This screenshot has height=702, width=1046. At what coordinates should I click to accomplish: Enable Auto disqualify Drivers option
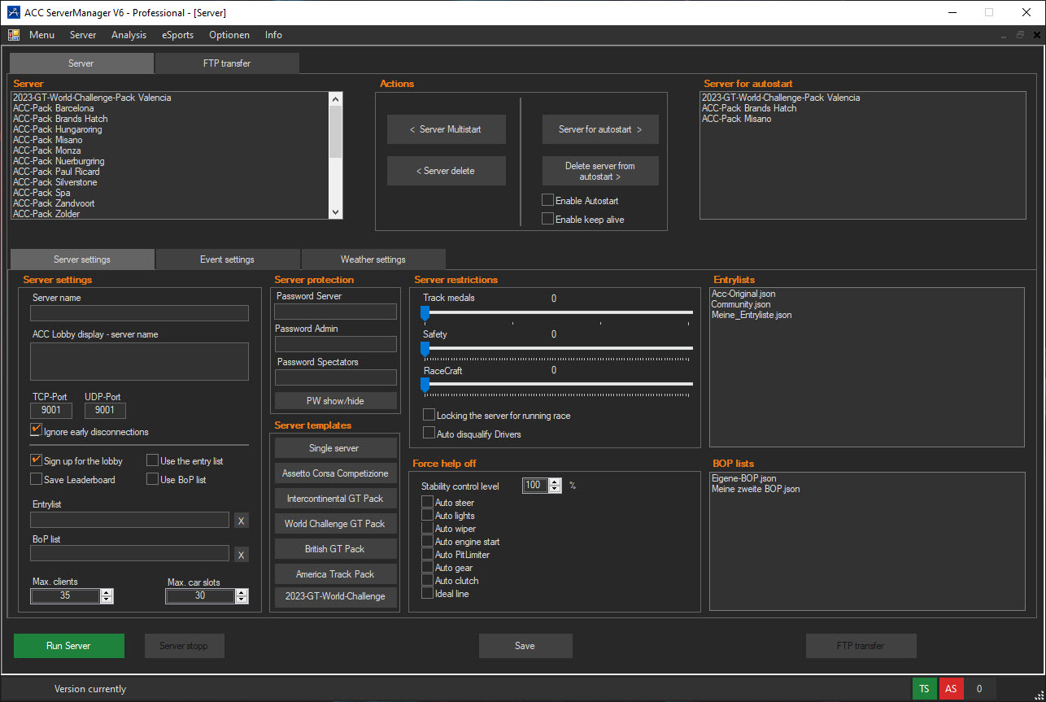tap(429, 434)
